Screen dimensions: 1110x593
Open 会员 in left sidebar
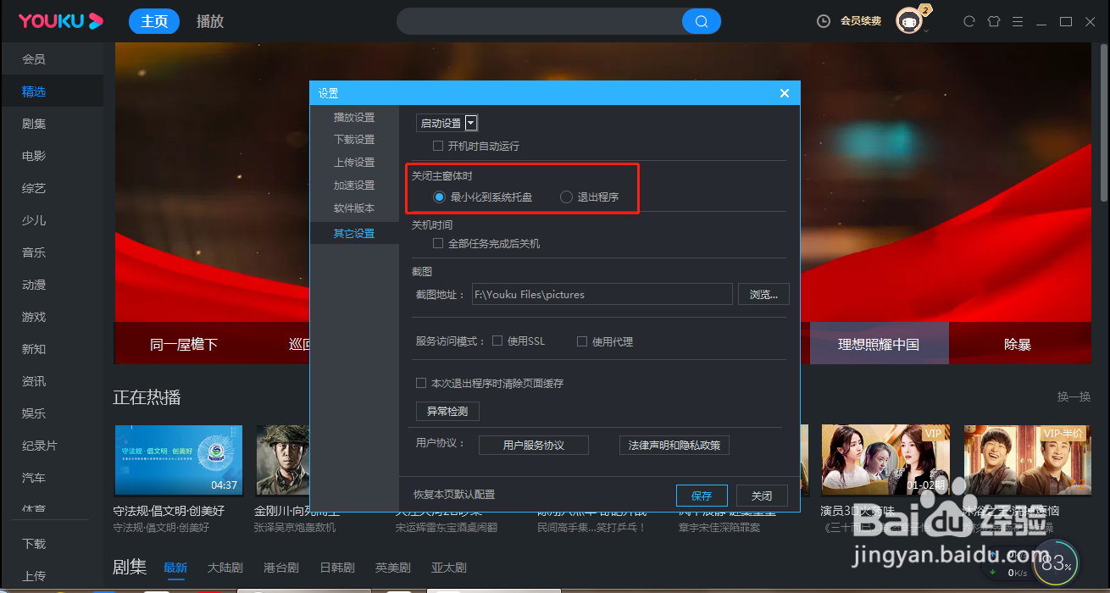(x=34, y=59)
